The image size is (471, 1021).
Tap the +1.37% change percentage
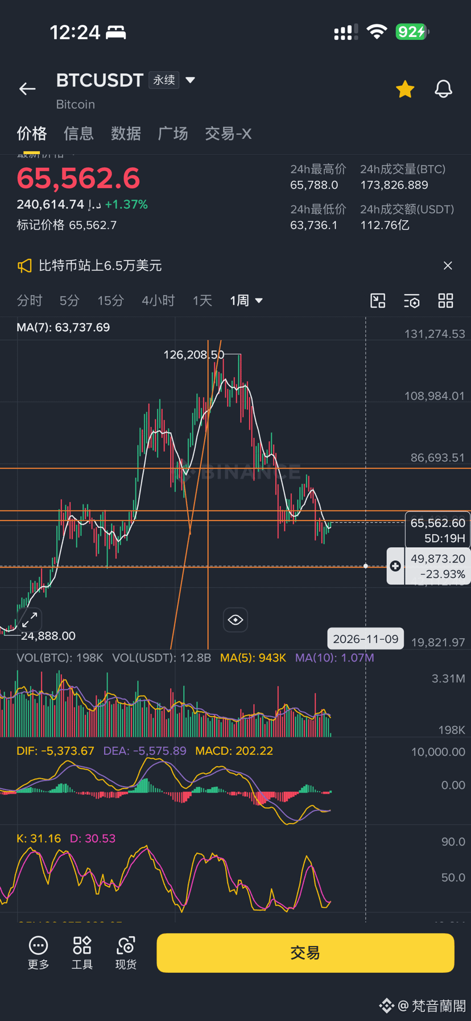(x=126, y=204)
